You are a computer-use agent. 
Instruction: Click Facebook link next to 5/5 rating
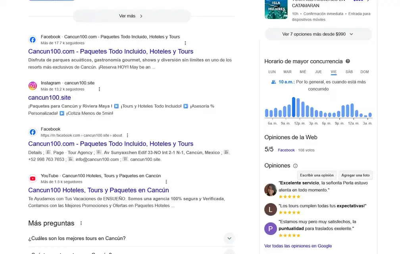(x=286, y=150)
